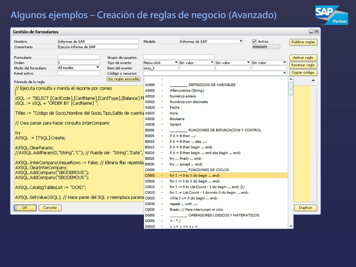The width and height of the screenshot is (356, 267).
Task: Open the Menu click event type dropdown
Action: pyautogui.click(x=176, y=63)
